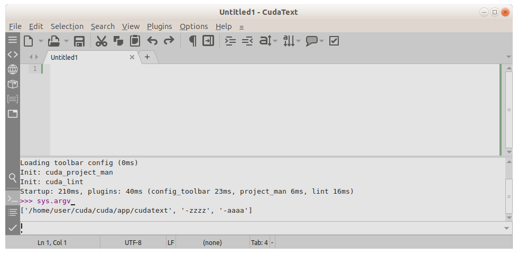Click the comment bubble toolbar icon

[311, 41]
